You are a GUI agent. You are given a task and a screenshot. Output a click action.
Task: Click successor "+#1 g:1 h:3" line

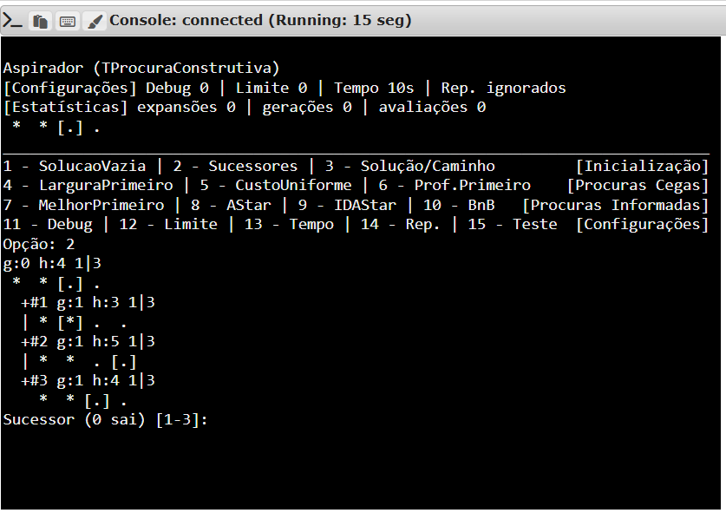coord(88,303)
